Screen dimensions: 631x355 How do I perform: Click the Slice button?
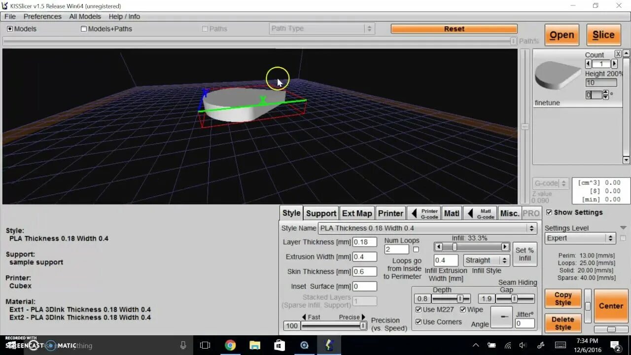tap(603, 35)
